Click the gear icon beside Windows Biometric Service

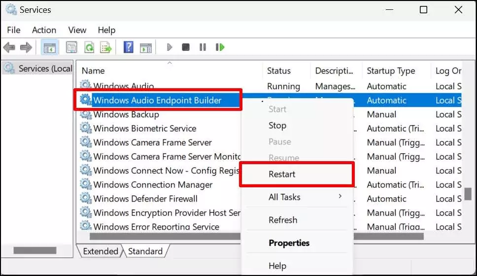[x=85, y=128]
